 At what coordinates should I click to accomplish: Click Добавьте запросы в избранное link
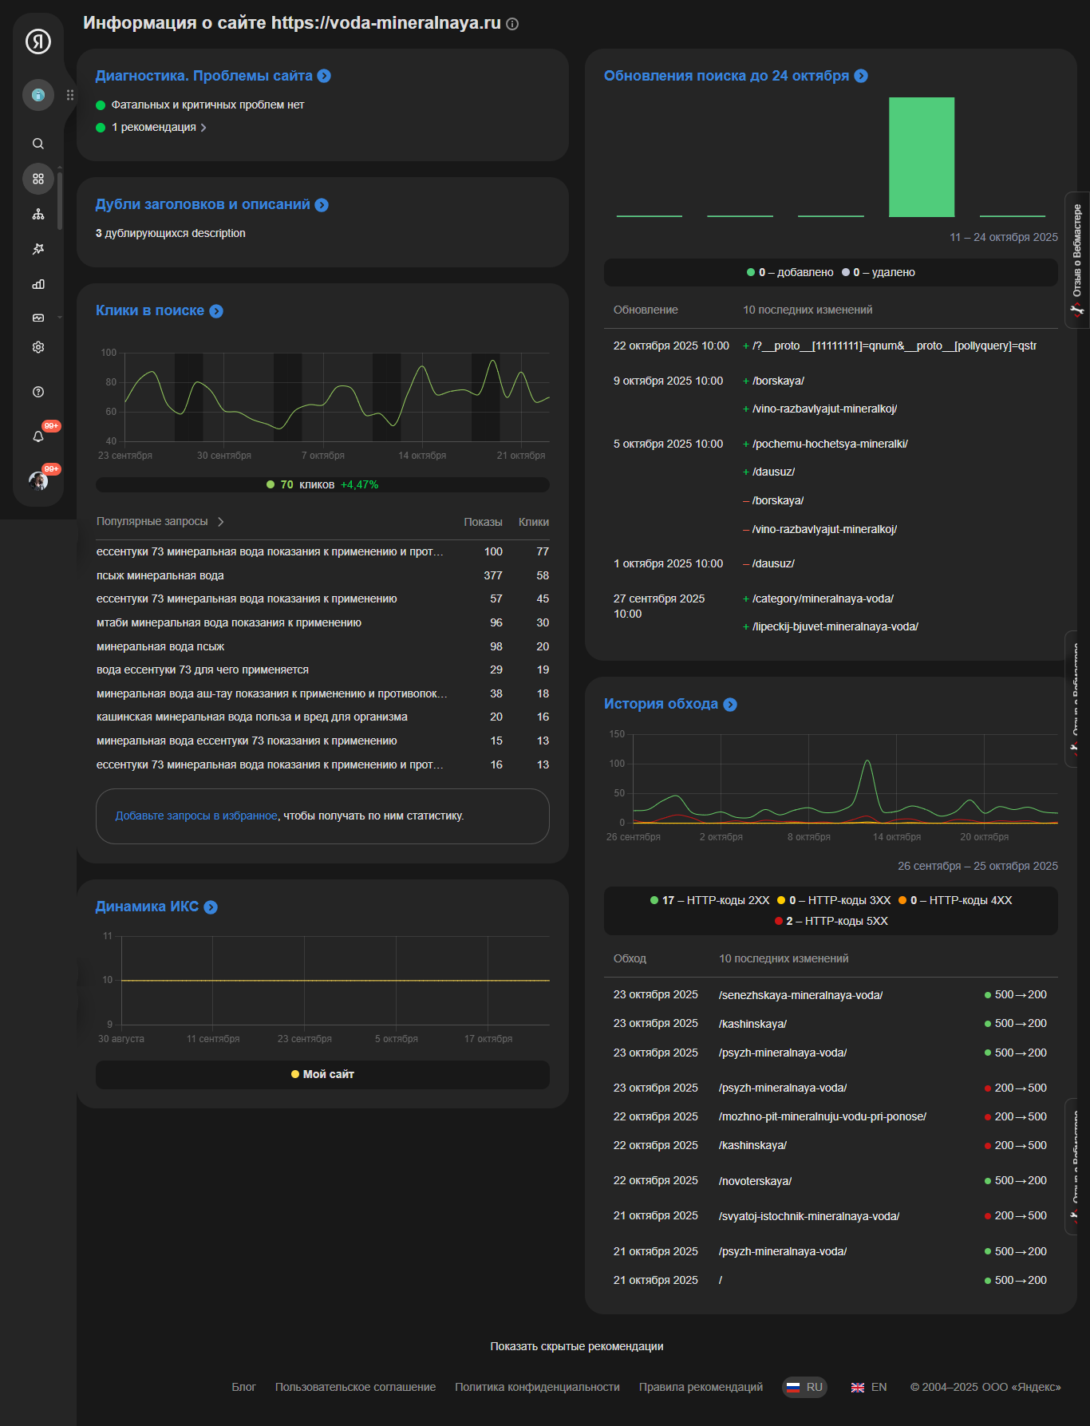pos(196,816)
